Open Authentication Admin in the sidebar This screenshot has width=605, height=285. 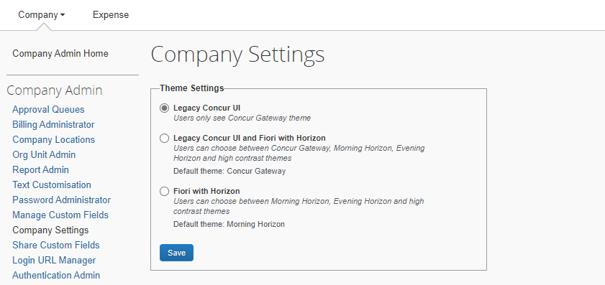(56, 275)
